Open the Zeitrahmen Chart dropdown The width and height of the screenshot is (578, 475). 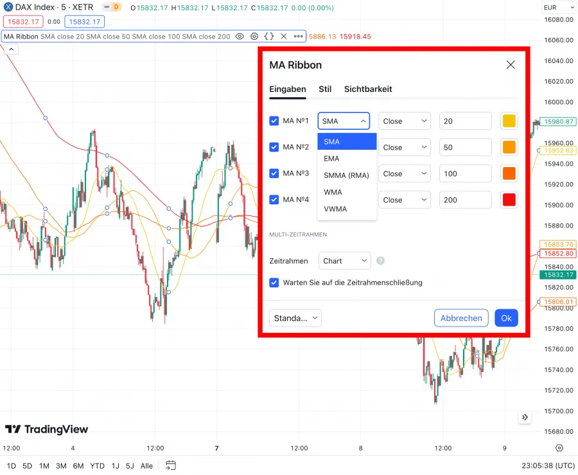344,261
